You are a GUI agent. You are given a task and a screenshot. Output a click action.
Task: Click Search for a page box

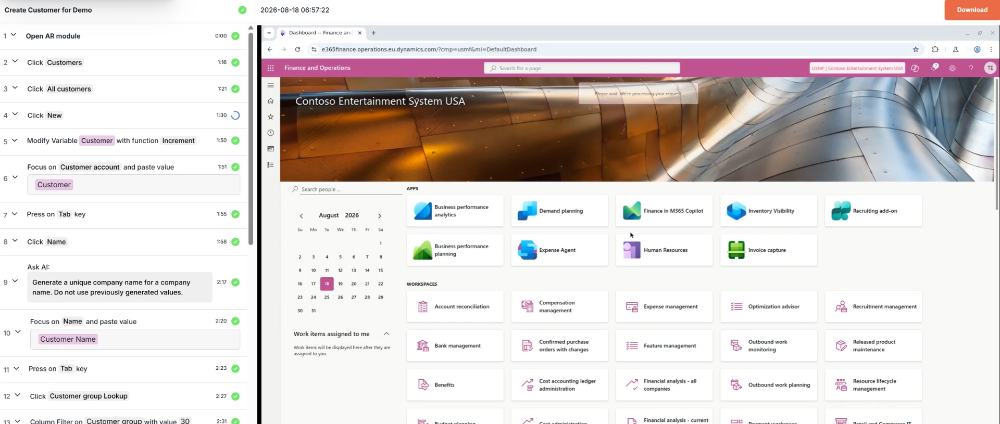click(x=582, y=68)
